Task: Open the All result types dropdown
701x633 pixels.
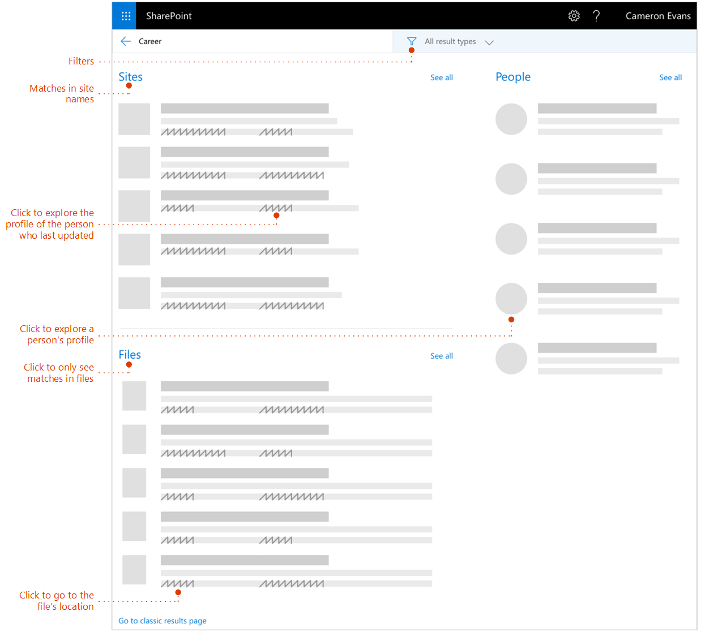Action: click(x=450, y=41)
